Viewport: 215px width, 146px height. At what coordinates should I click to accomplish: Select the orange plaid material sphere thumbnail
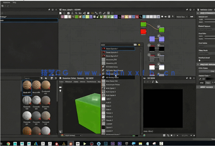click(x=27, y=130)
